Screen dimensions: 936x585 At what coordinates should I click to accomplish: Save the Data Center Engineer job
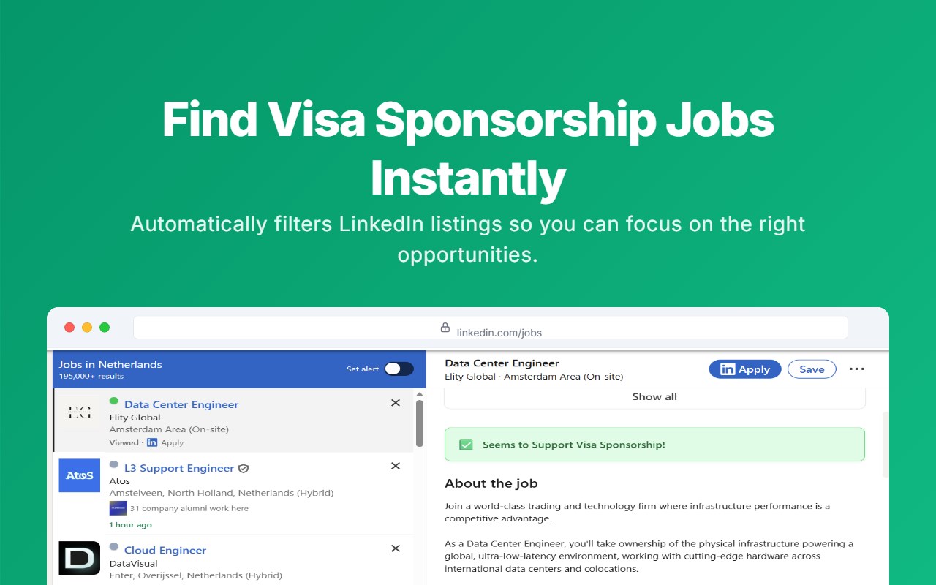[x=812, y=369]
